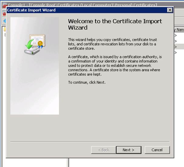This screenshot has height=167, width=184.
Task: Click the blue back arrow in the console toolbar
Action: pyautogui.click(x=4, y=20)
